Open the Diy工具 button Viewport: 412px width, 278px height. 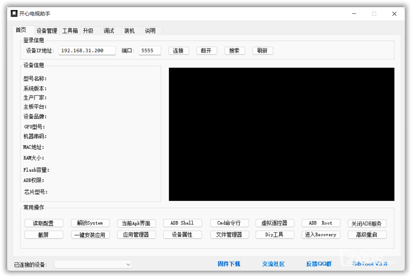(274, 235)
